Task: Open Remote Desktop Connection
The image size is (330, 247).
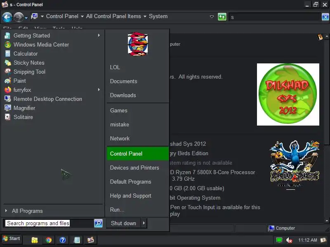Action: point(53,99)
